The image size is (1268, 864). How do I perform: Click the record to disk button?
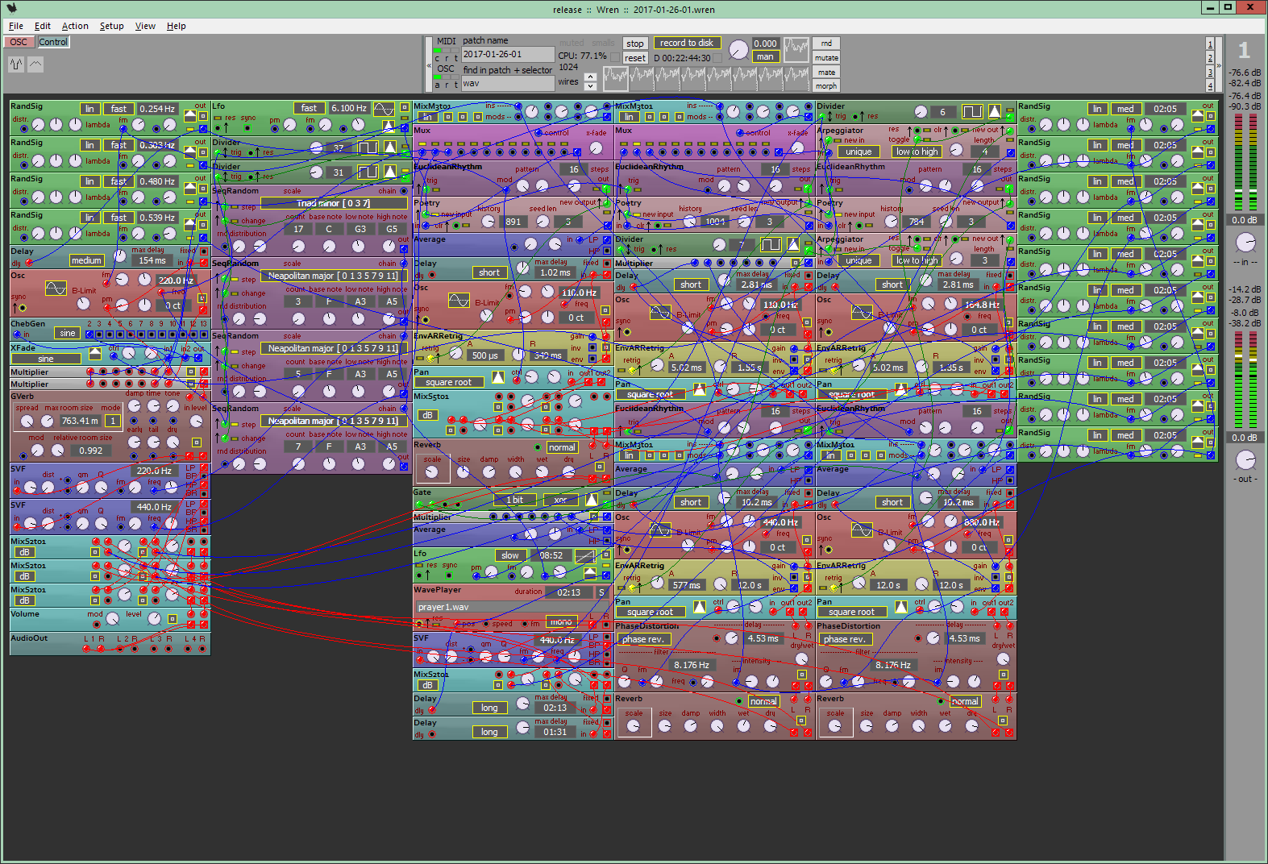(686, 43)
